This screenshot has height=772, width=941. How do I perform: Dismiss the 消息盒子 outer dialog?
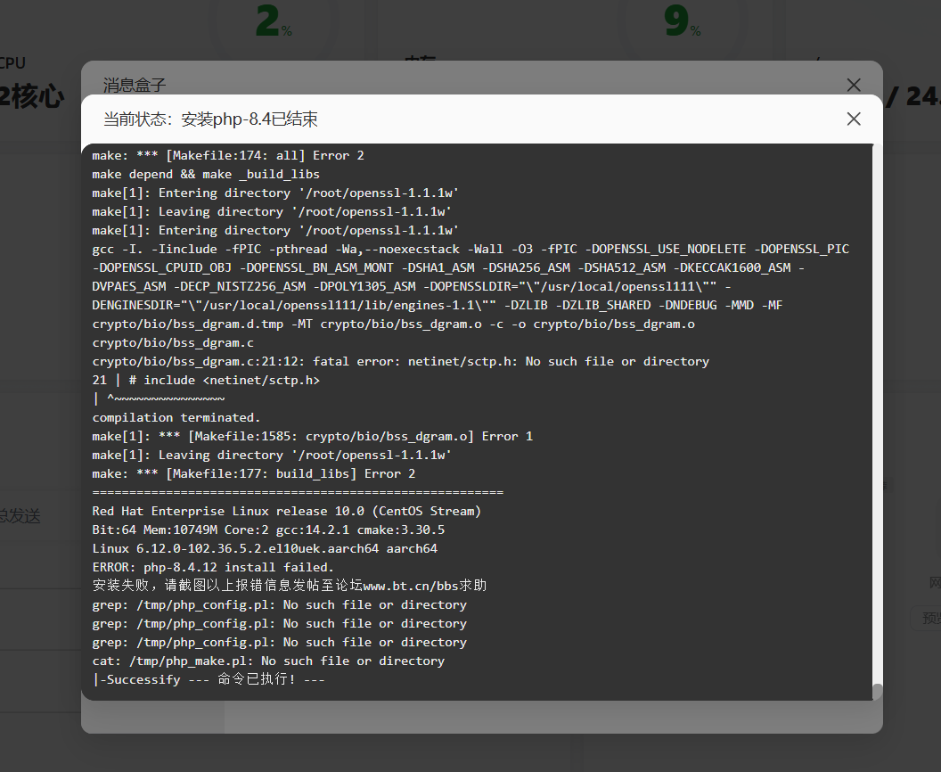pos(854,85)
